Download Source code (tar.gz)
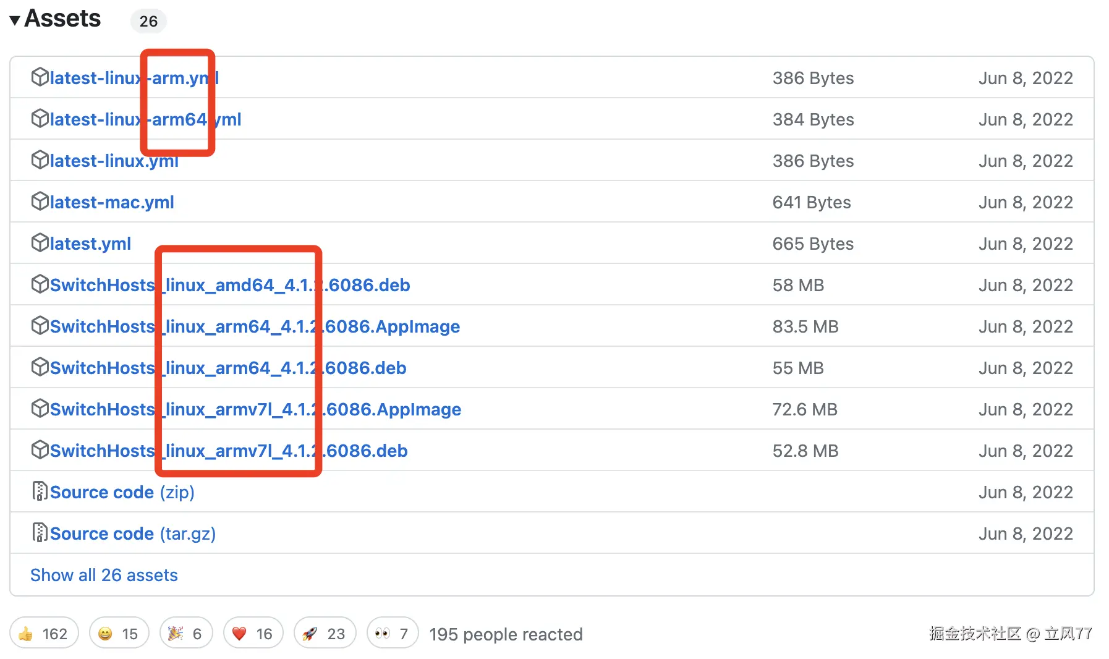The image size is (1109, 659). (x=133, y=534)
